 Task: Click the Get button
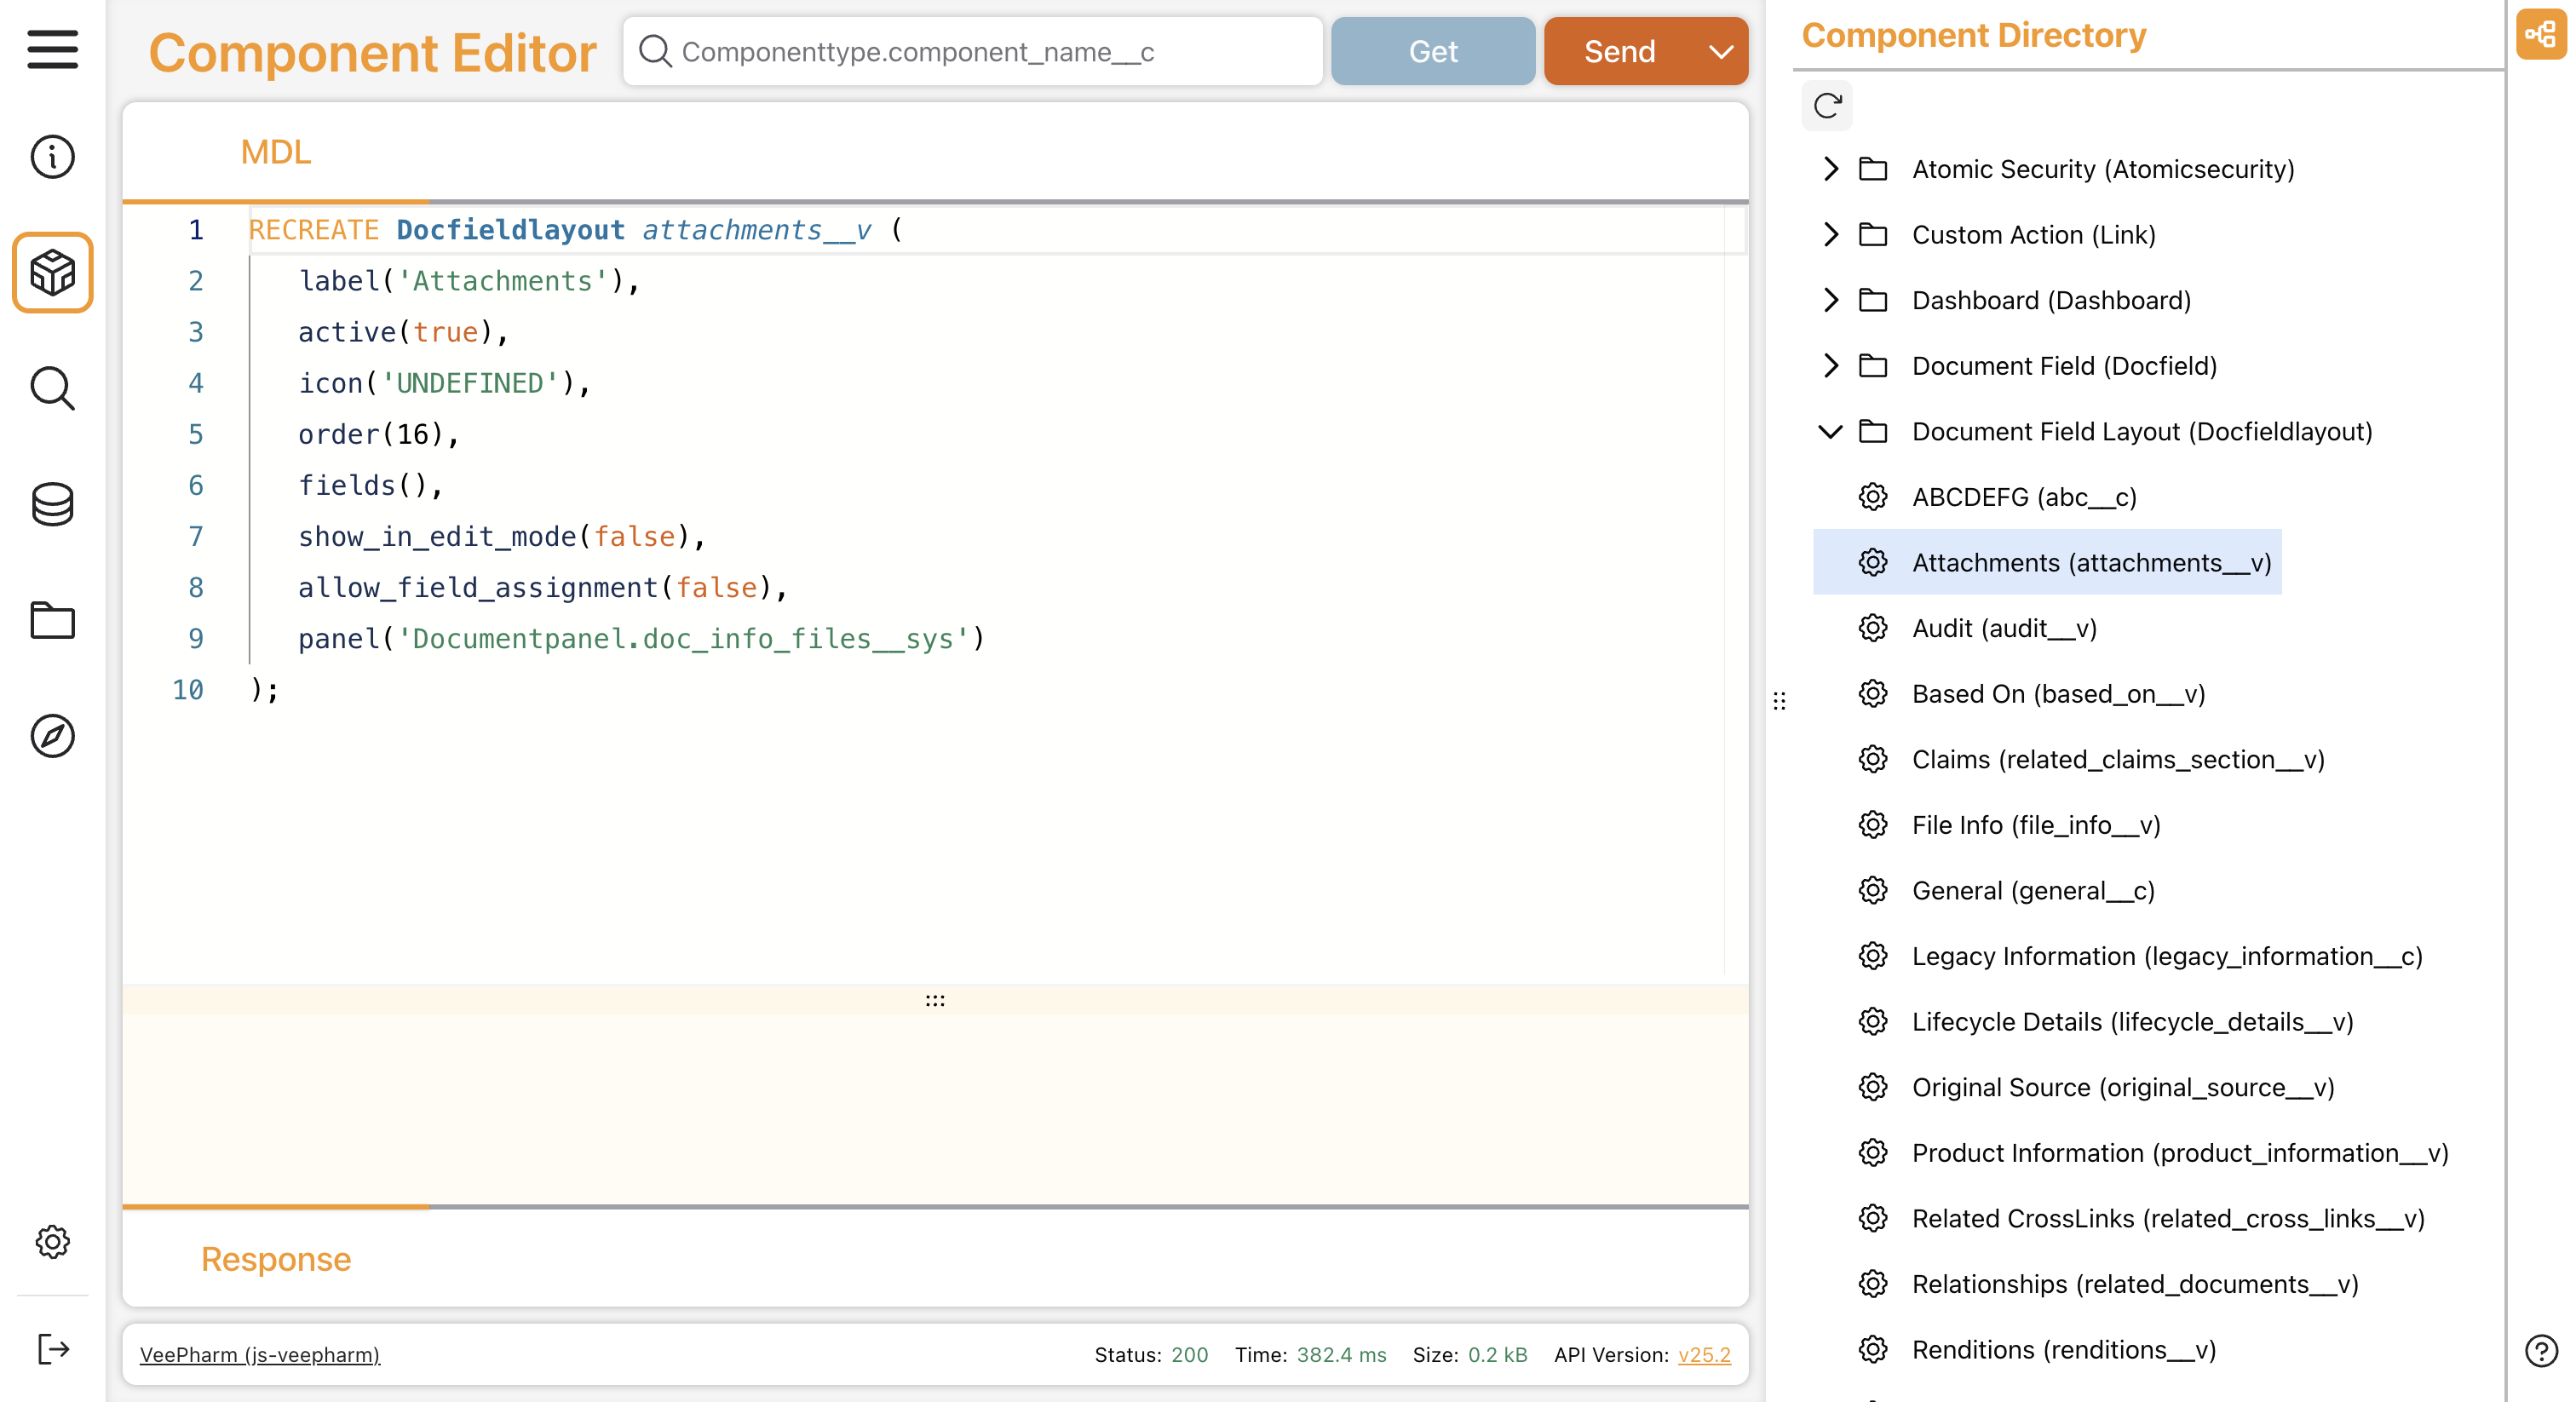coord(1432,52)
